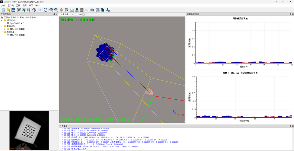Collapse the 标定场景 tree folder
The image size is (294, 151).
point(2,32)
